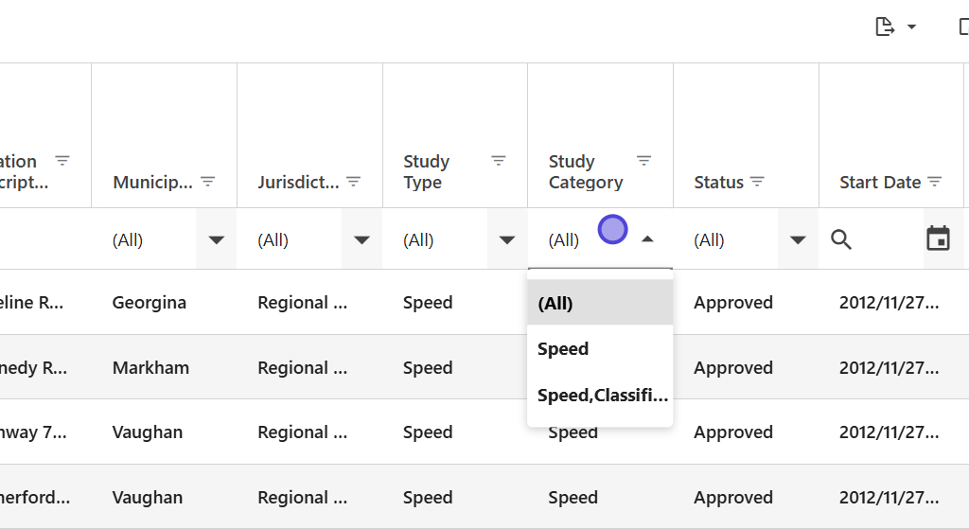
Task: Click the Markham municipality cell
Action: pyautogui.click(x=151, y=368)
